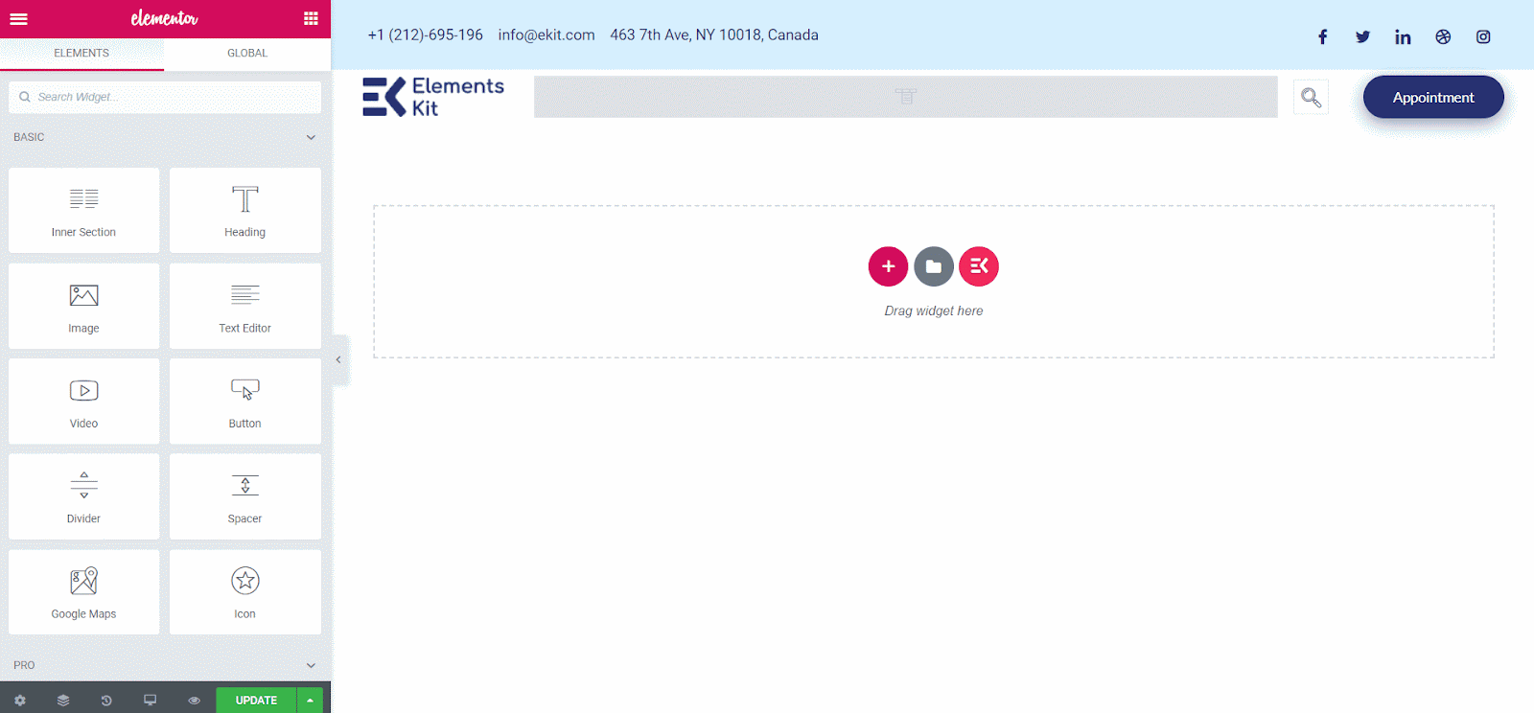Open the Navigator layers icon
This screenshot has width=1534, height=713.
click(63, 701)
